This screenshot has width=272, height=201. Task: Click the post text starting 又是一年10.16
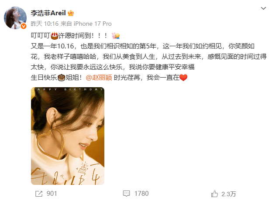click(x=149, y=57)
